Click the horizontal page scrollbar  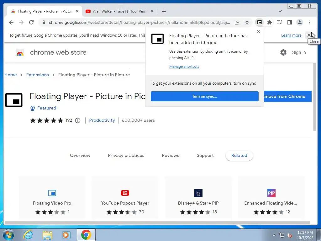[x=157, y=222]
